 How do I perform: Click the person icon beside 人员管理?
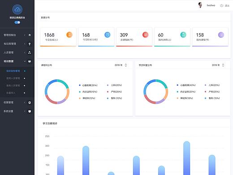coord(30,52)
